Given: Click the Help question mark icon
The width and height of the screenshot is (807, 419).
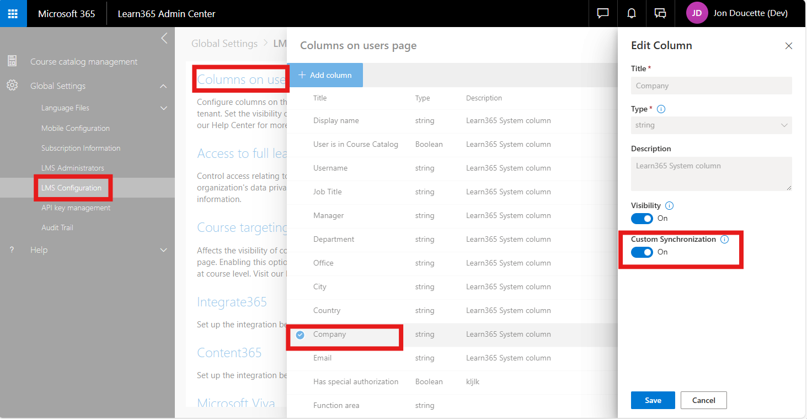Looking at the screenshot, I should point(12,250).
